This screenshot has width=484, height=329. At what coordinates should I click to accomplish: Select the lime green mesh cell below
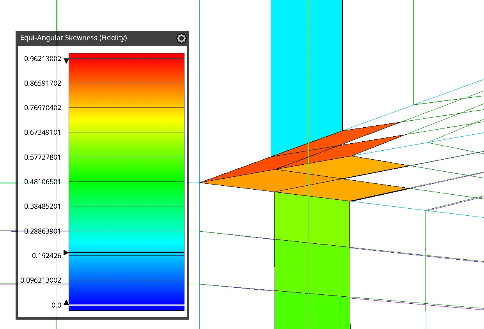pyautogui.click(x=312, y=261)
